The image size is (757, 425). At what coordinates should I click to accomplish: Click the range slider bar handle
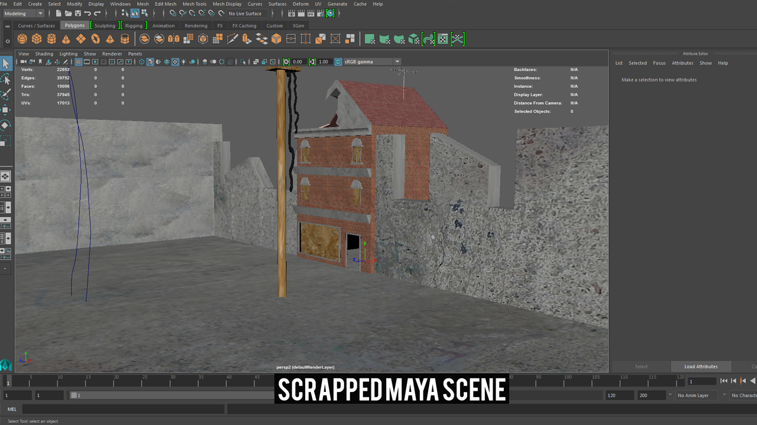pyautogui.click(x=75, y=395)
